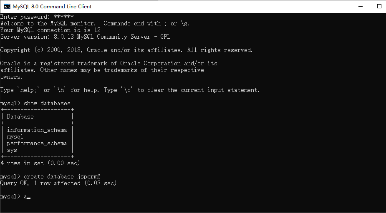Click the Database column header in result table
This screenshot has width=386, height=213.
20,116
